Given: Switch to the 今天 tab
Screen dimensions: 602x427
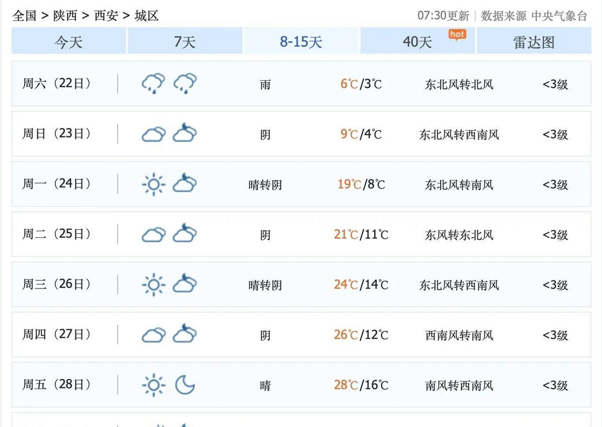Looking at the screenshot, I should pyautogui.click(x=68, y=41).
